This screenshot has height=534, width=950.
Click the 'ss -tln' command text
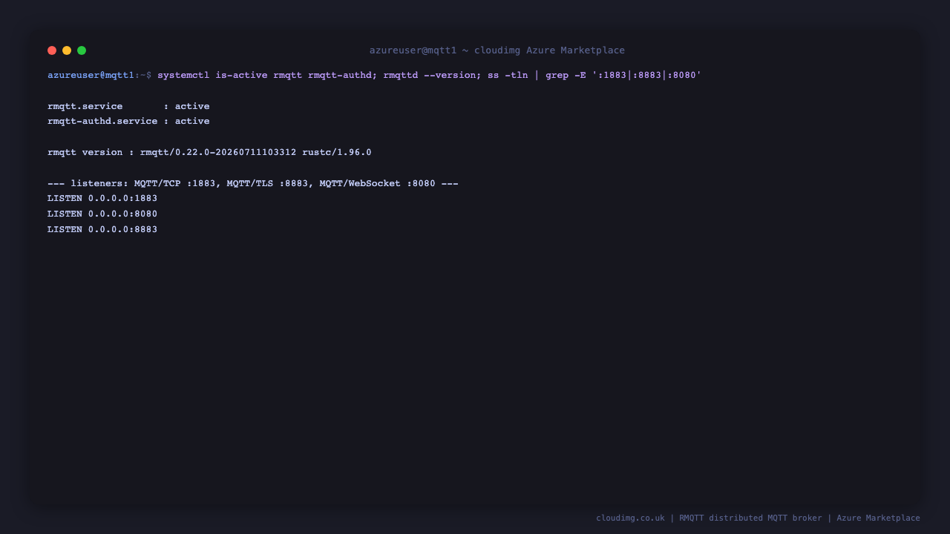(508, 75)
